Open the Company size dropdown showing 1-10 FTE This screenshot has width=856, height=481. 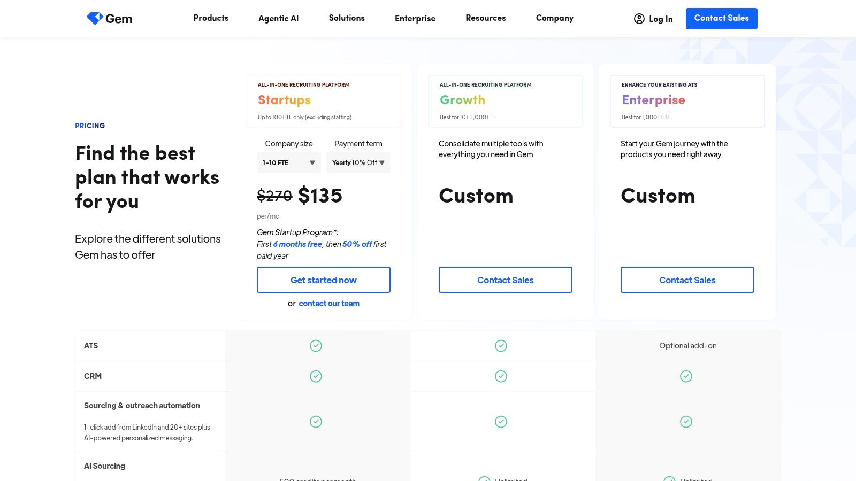[x=288, y=162]
